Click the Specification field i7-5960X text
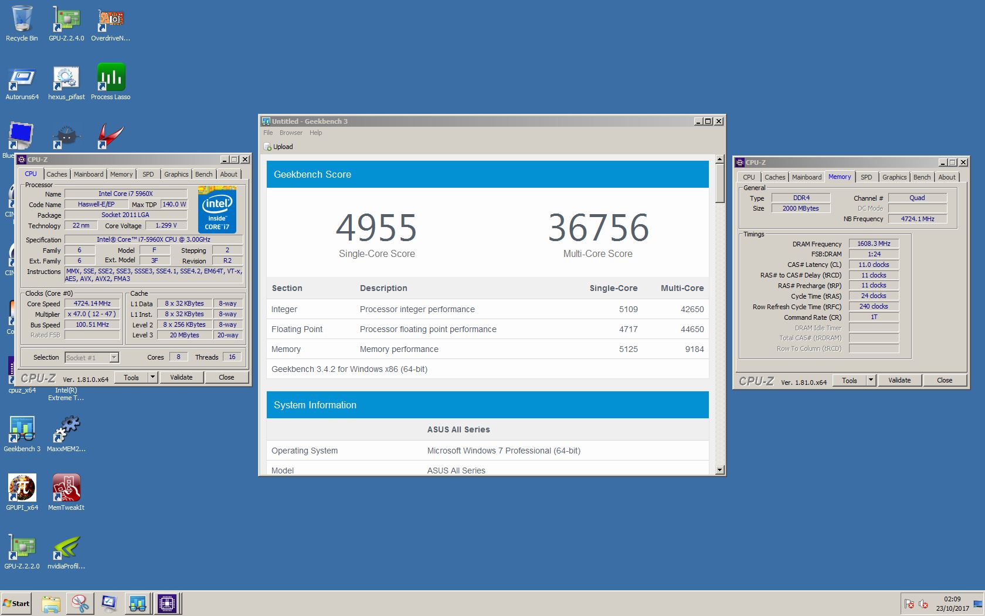The image size is (985, 616). pyautogui.click(x=154, y=239)
